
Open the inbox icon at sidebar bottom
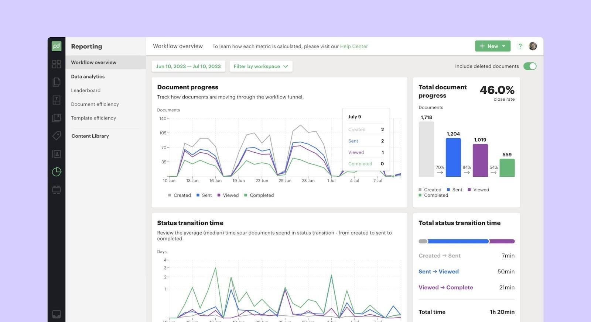coord(57,314)
